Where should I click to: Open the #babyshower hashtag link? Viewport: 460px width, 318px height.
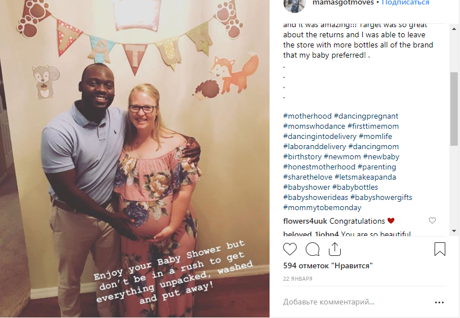(306, 188)
